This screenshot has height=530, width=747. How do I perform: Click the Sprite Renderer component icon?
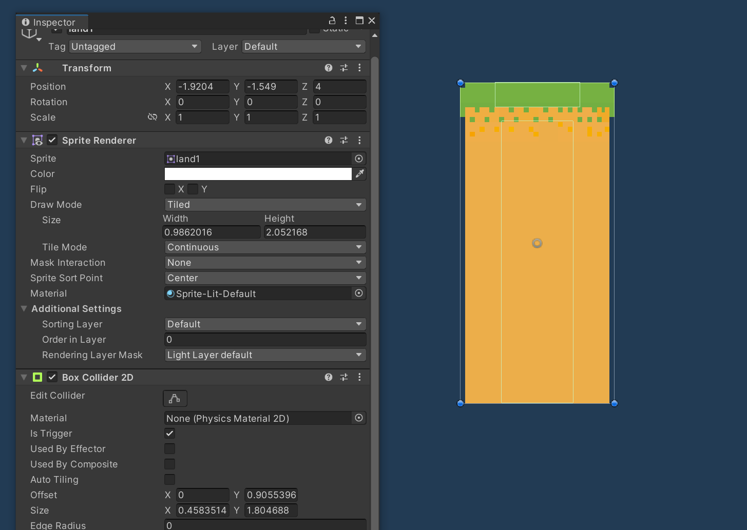[37, 140]
